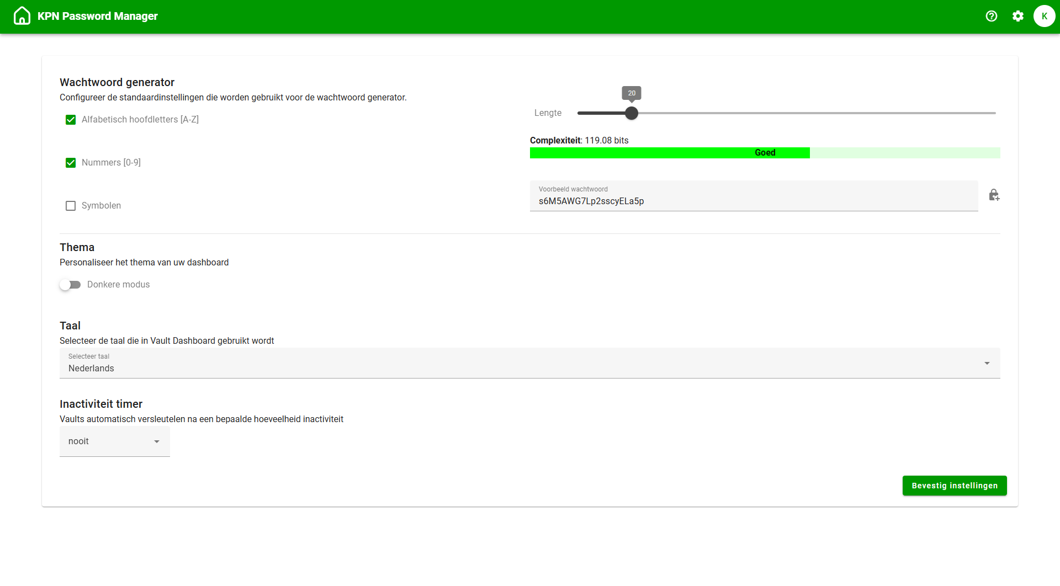Open help via question mark icon
1060x586 pixels.
tap(992, 16)
